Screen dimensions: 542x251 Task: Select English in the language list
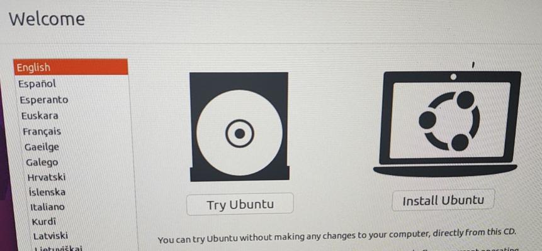[71, 67]
